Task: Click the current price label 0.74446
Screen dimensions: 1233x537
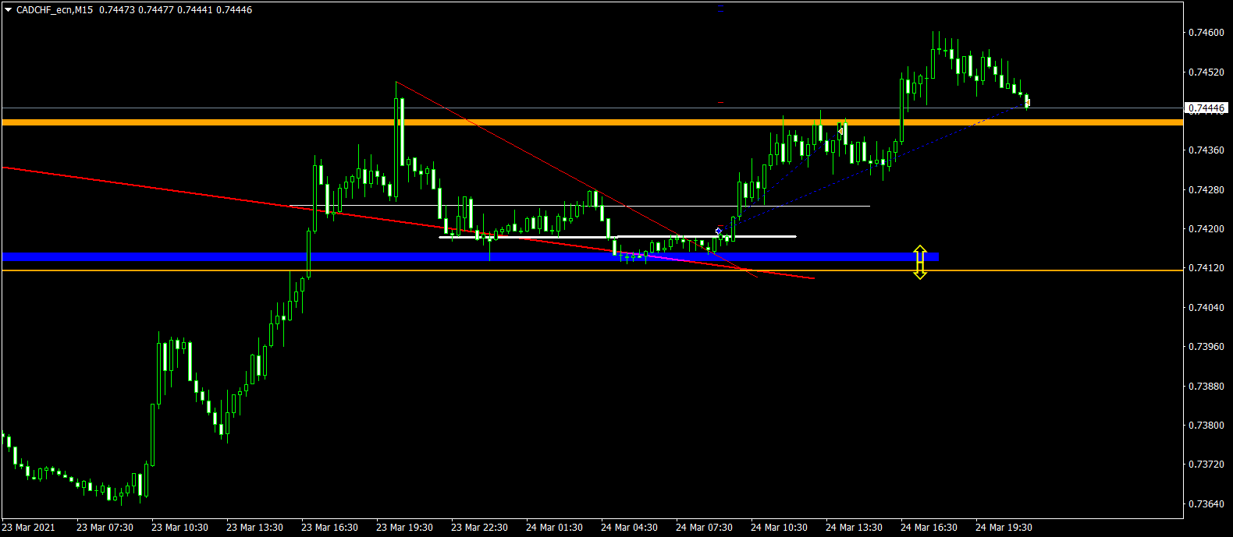Action: [1206, 108]
